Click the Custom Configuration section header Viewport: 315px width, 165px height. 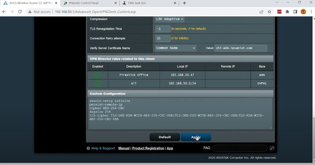pyautogui.click(x=181, y=94)
